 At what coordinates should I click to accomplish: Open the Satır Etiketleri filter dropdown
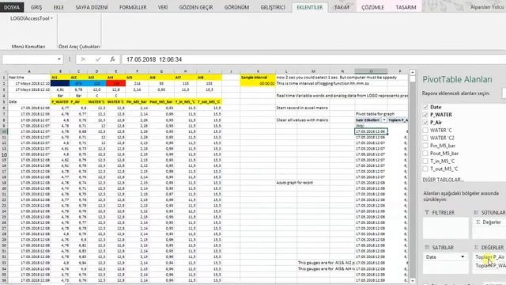point(384,120)
